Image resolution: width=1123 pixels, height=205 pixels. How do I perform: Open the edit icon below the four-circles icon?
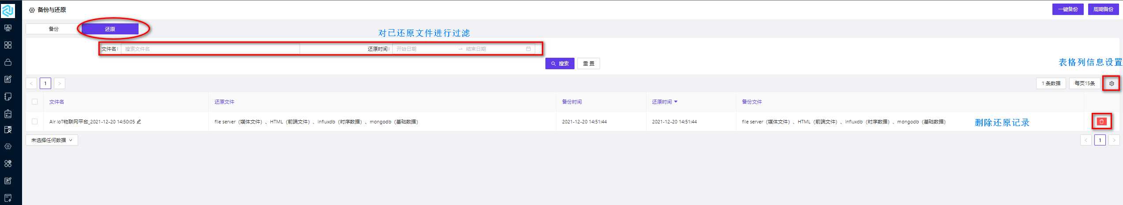pyautogui.click(x=8, y=181)
